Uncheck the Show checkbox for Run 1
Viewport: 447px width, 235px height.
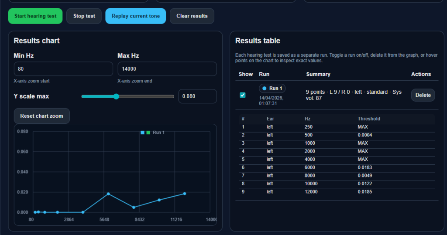click(243, 95)
